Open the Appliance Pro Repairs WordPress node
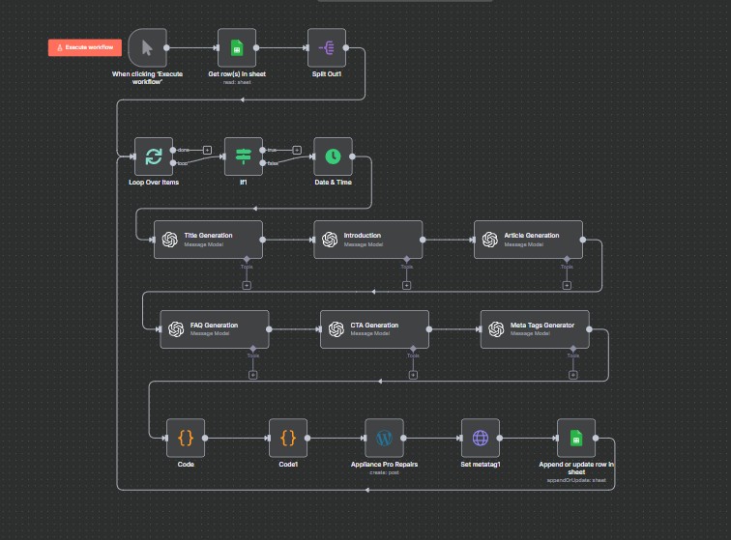The width and height of the screenshot is (731, 540). point(384,438)
